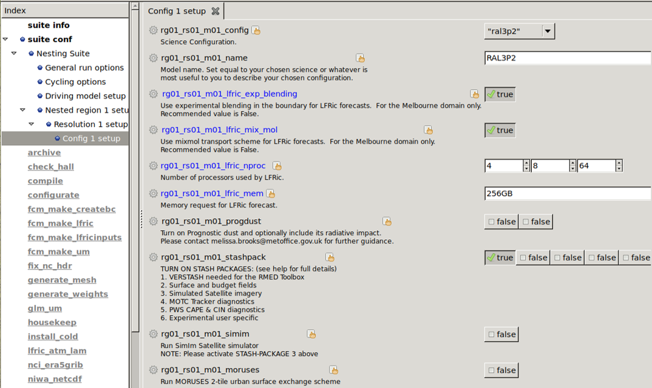
Task: Open the lfric_atm_lam link
Action: click(x=57, y=350)
